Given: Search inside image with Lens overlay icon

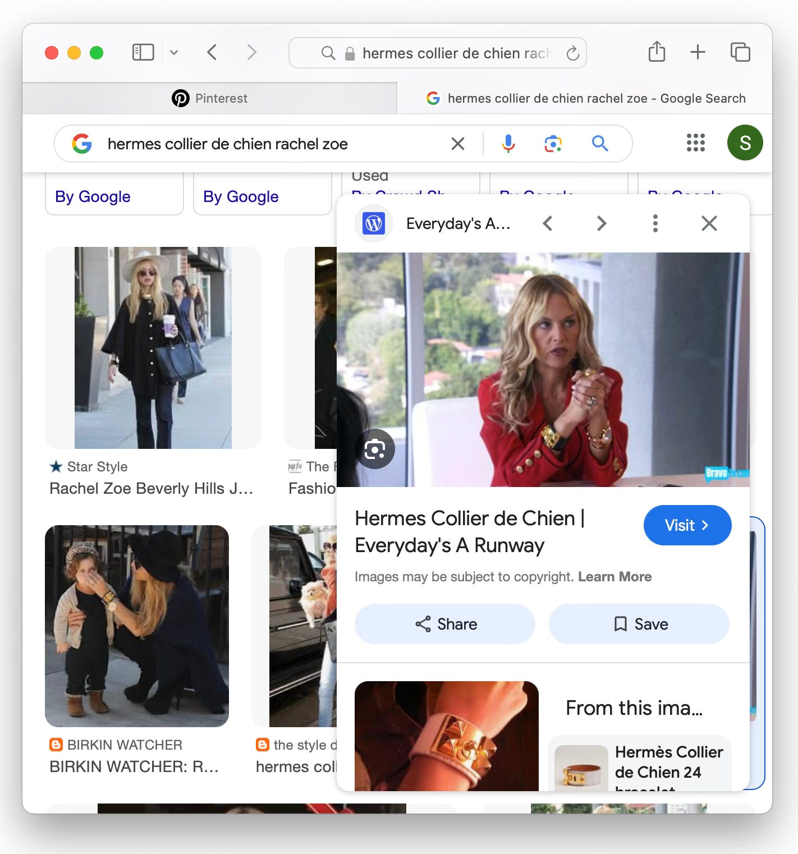Looking at the screenshot, I should (375, 449).
